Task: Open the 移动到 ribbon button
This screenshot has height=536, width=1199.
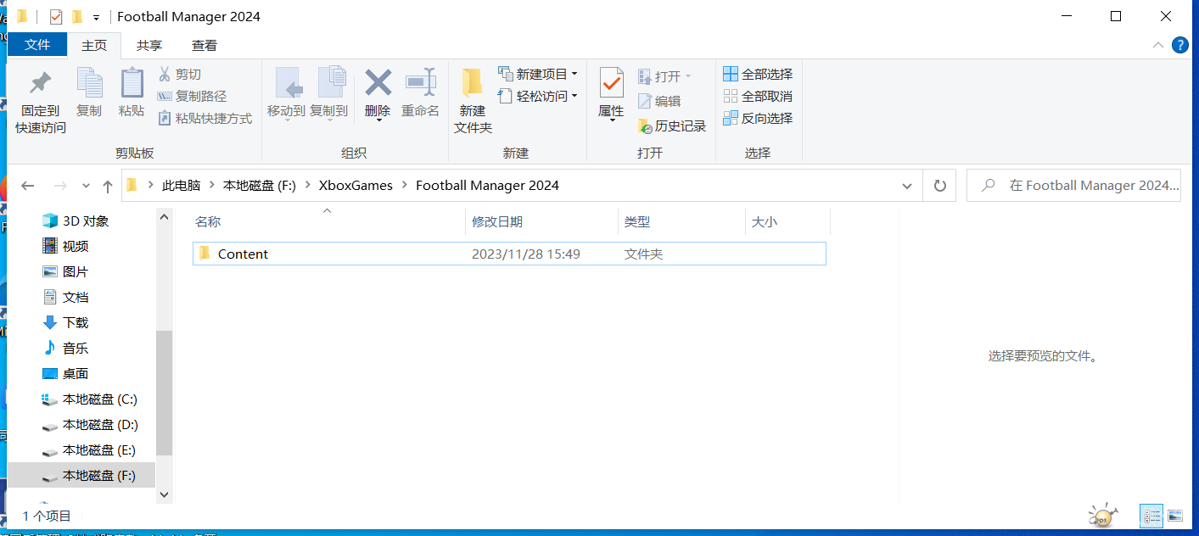Action: click(x=286, y=93)
